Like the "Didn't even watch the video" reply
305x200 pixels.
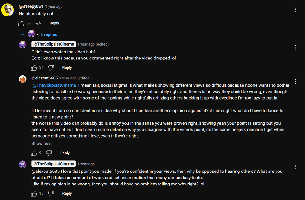pyautogui.click(x=34, y=68)
